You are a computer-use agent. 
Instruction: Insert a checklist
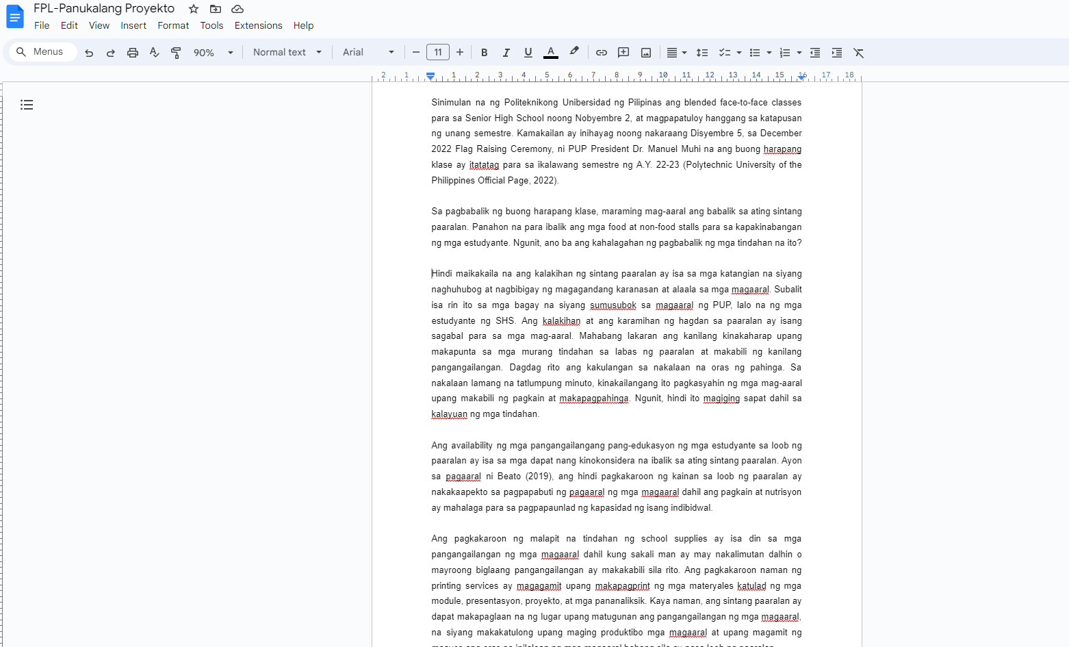click(x=725, y=53)
